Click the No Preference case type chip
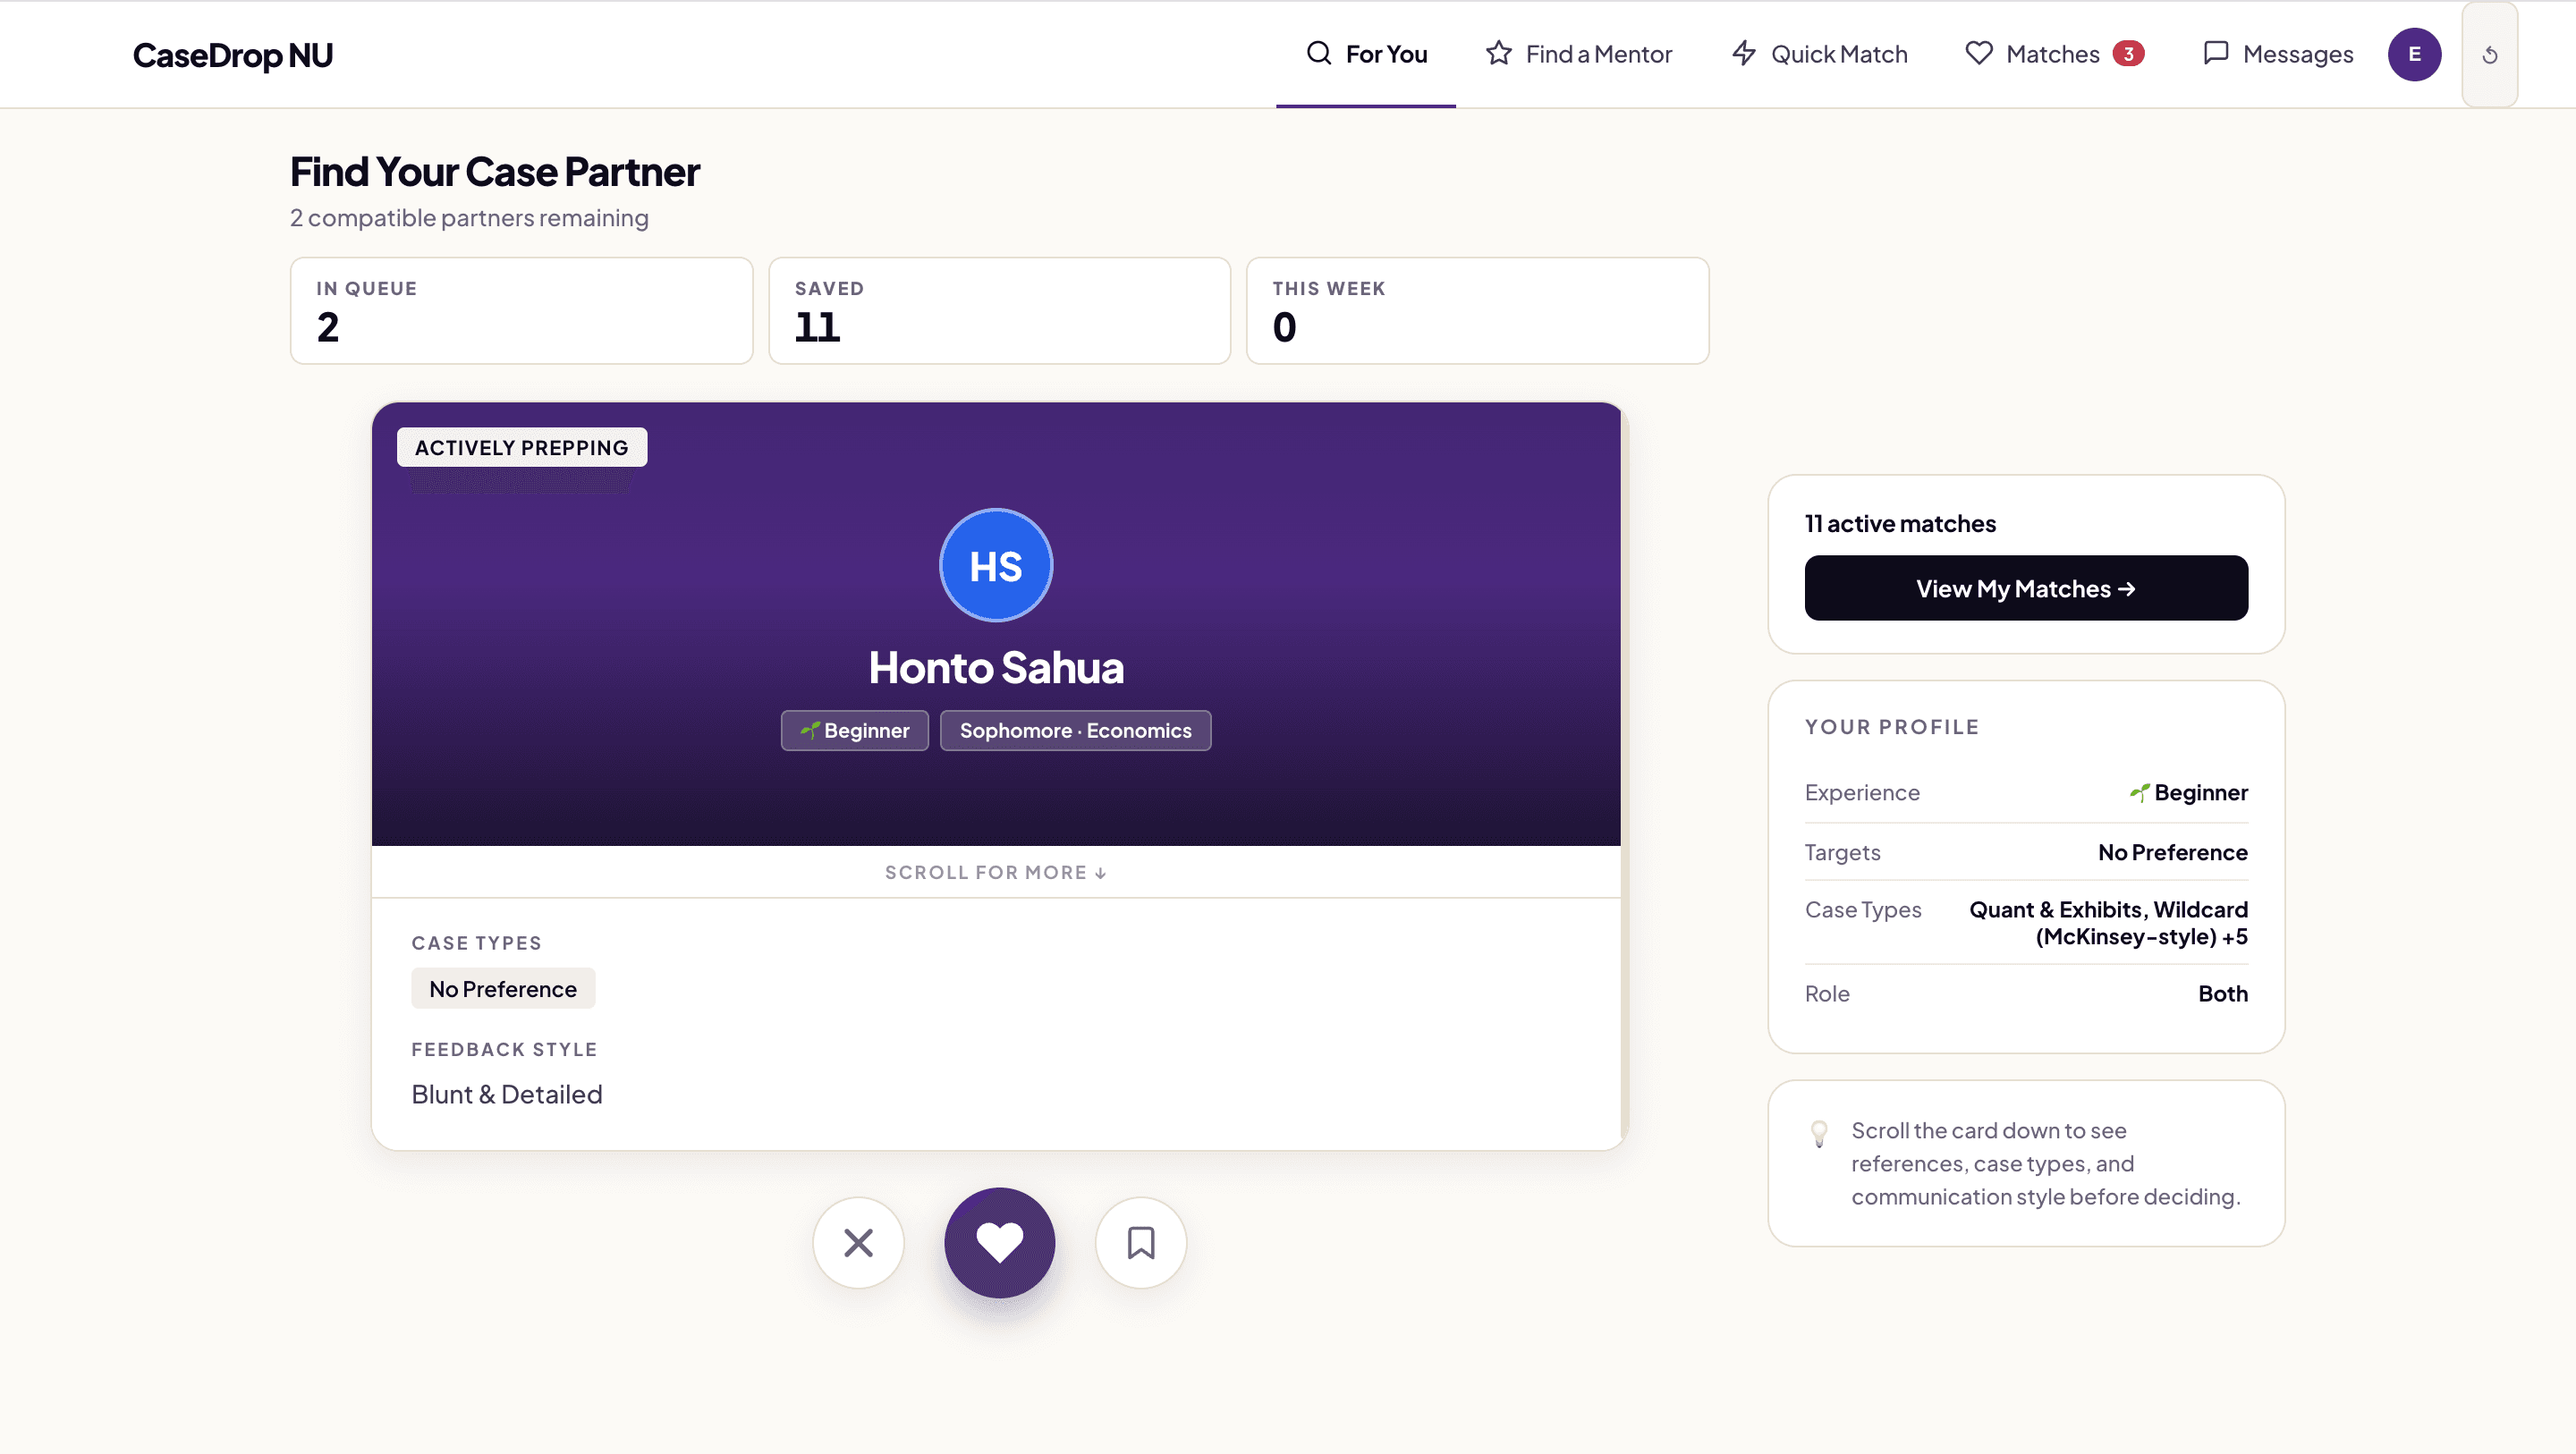This screenshot has width=2576, height=1454. [503, 988]
